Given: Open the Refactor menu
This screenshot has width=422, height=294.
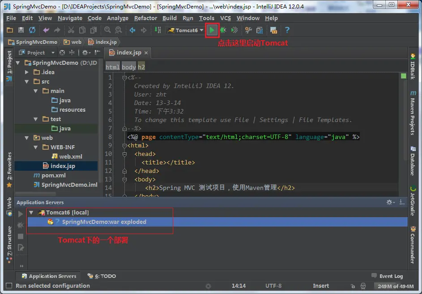Looking at the screenshot, I should (145, 18).
